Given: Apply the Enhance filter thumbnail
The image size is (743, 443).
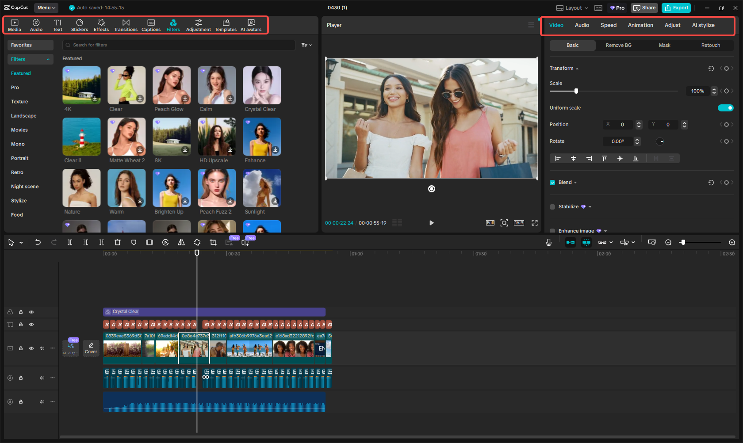Looking at the screenshot, I should (261, 137).
